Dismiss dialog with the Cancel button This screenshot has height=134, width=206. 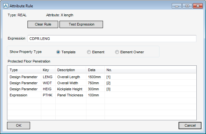pos(190,125)
